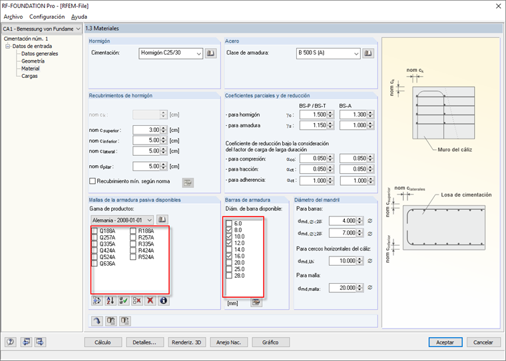Uncheck the 16.0 bar diameter
The width and height of the screenshot is (506, 361).
[229, 256]
